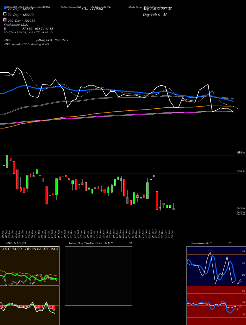Open the red RSI chart panel
The image size is (246, 325).
pyautogui.click(x=216, y=305)
